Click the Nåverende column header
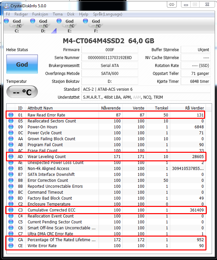This screenshot has height=260, width=217. point(110,108)
